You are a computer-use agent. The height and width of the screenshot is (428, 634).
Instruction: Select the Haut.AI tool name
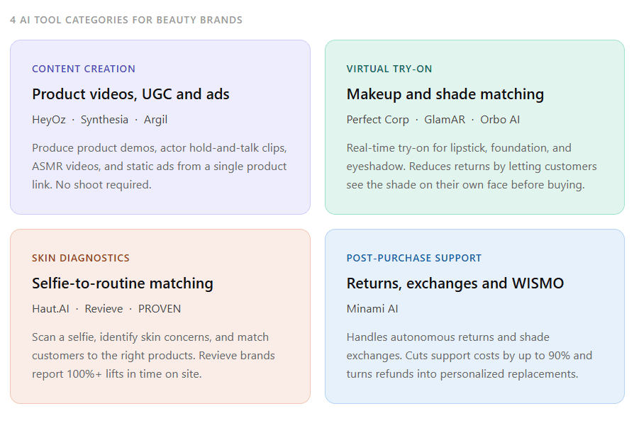click(x=50, y=309)
